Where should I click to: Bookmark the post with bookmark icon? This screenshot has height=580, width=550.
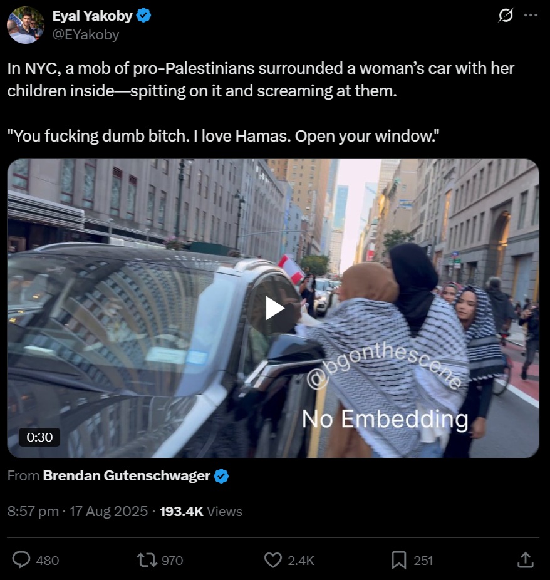point(399,560)
